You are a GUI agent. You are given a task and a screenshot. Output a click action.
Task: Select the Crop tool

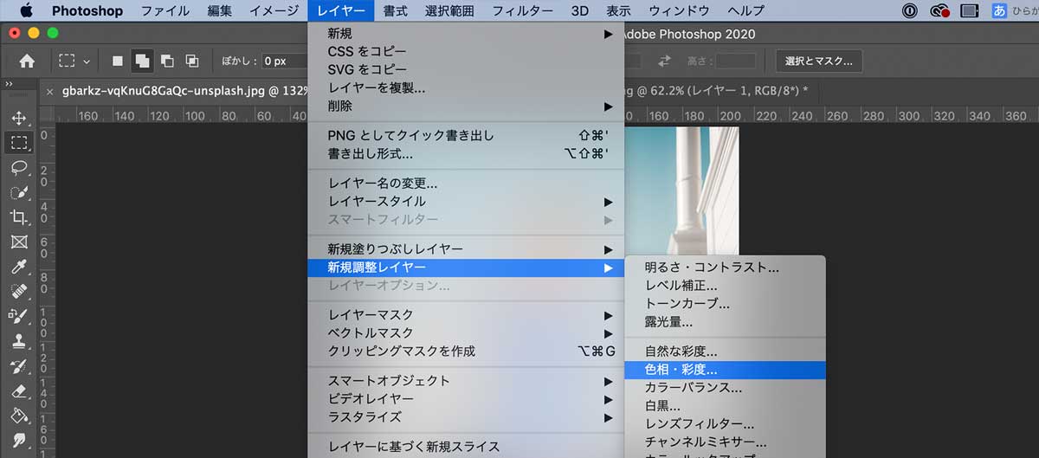(x=19, y=217)
